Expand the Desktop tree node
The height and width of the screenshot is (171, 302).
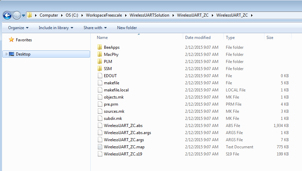click(x=6, y=54)
